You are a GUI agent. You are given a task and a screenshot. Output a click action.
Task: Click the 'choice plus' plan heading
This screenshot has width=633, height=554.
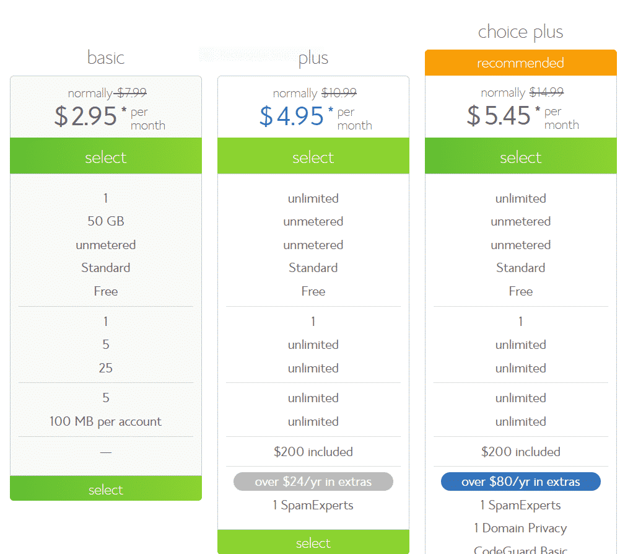point(520,32)
